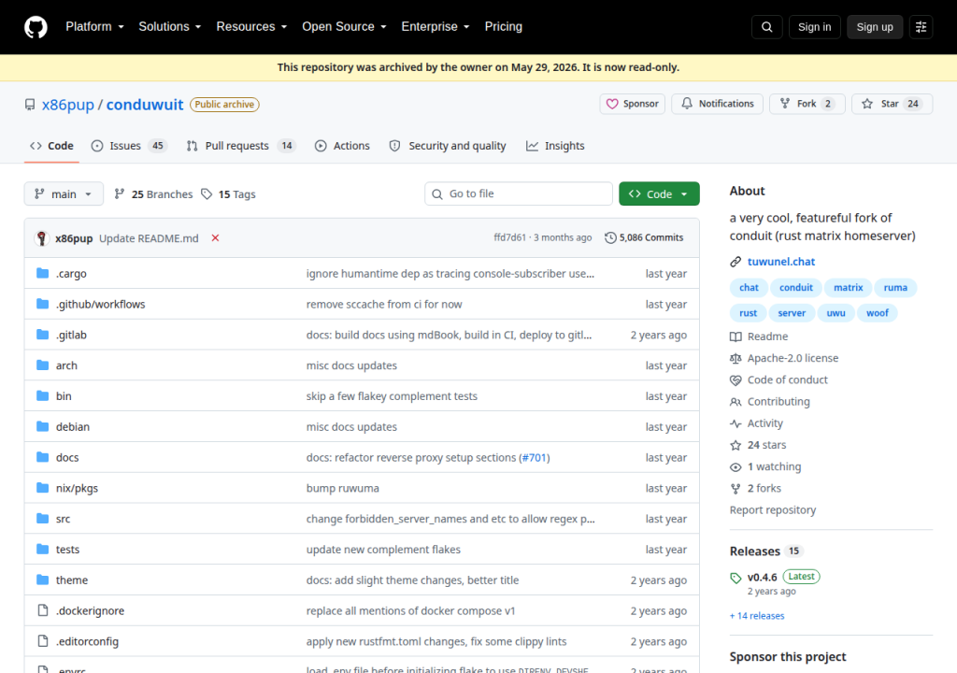The image size is (957, 673).
Task: Open the #701 pull request link
Action: (x=534, y=457)
